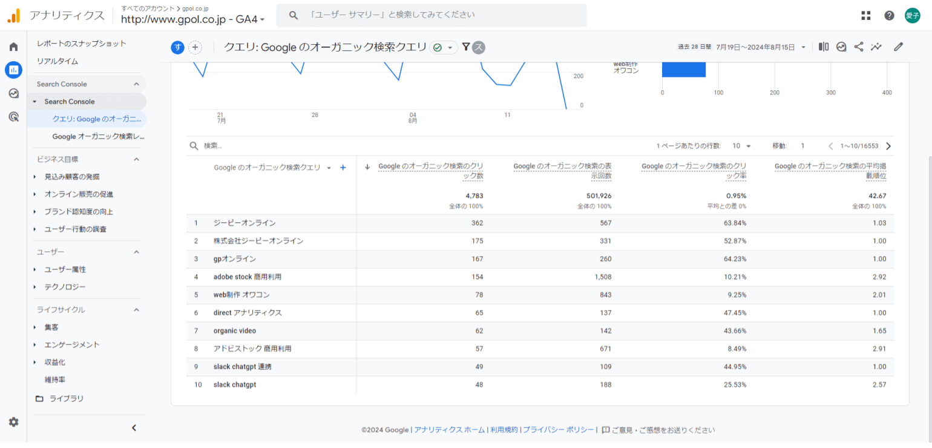Sort by 平均掲載順位 column header
This screenshot has width=932, height=448.
pyautogui.click(x=830, y=171)
